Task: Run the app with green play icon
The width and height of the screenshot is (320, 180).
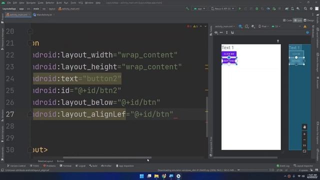Action: 240,9
